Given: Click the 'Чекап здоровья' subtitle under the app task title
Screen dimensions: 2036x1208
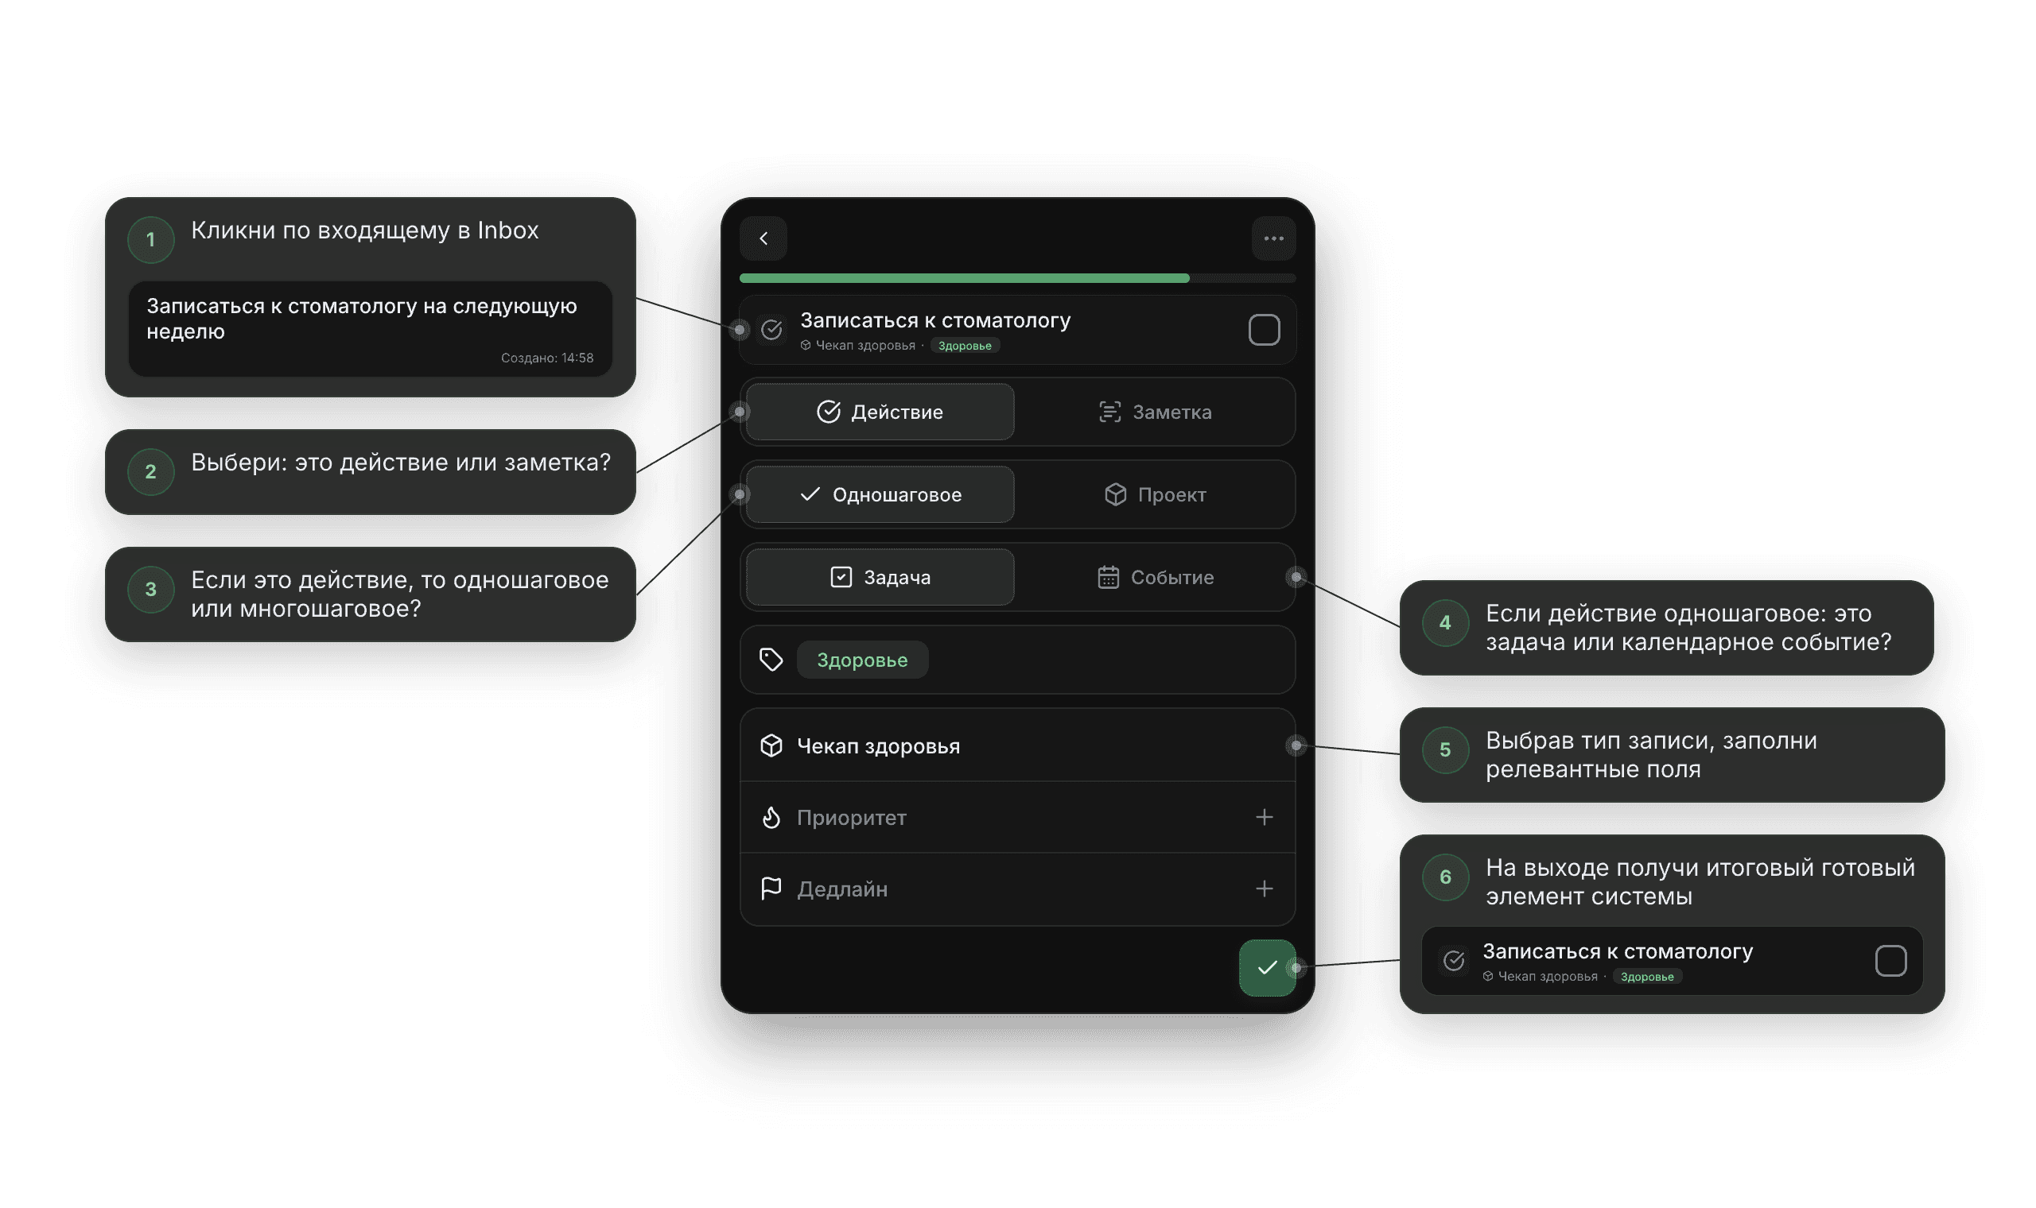Looking at the screenshot, I should coord(865,346).
